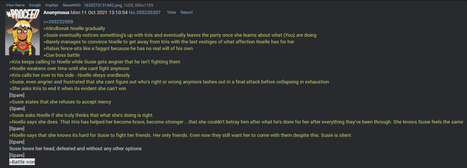Click the View link beside the post number

[172, 13]
